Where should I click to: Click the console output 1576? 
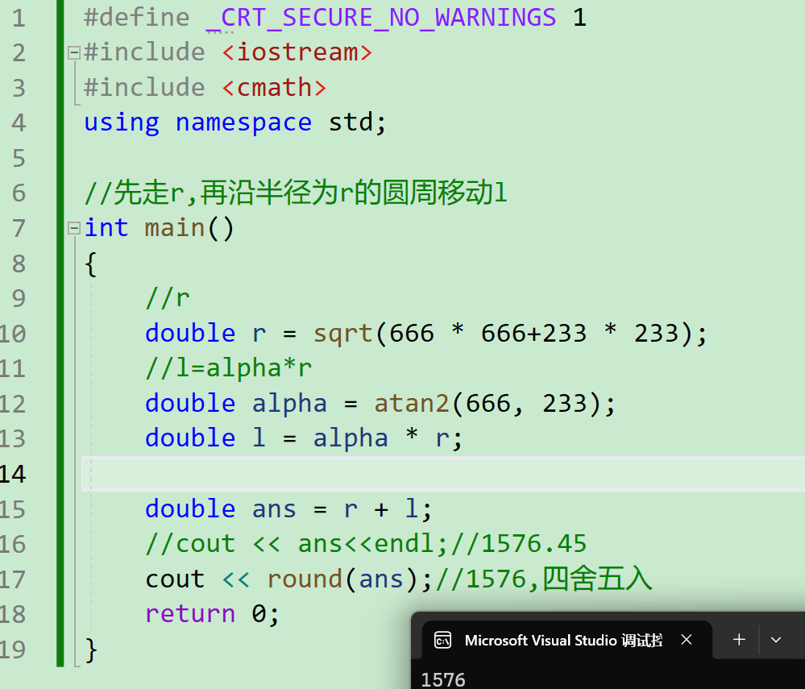(442, 680)
